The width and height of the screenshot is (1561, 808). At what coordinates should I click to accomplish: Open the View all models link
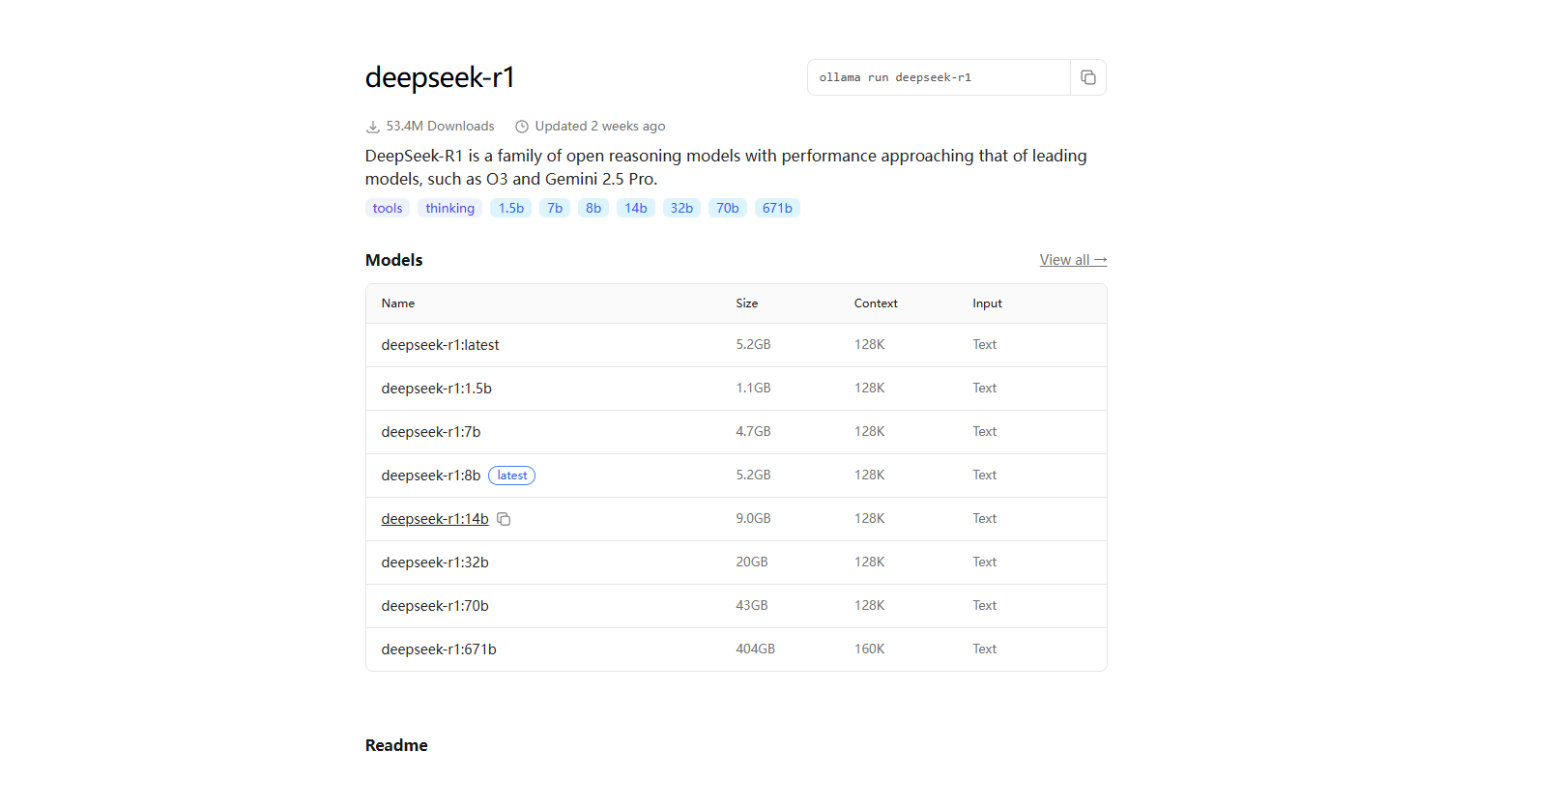1073,260
